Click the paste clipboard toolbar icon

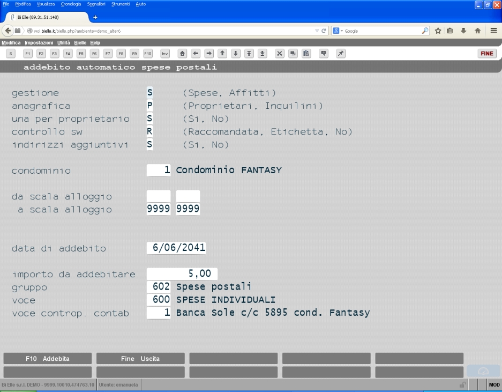306,54
